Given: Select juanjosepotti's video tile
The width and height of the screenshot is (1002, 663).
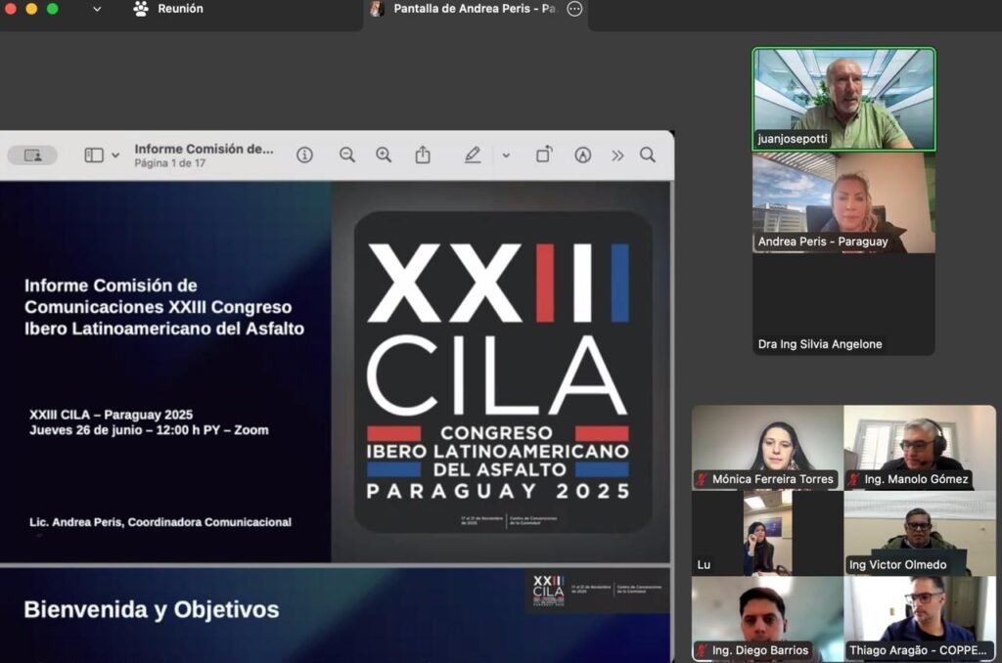Looking at the screenshot, I should [x=843, y=99].
